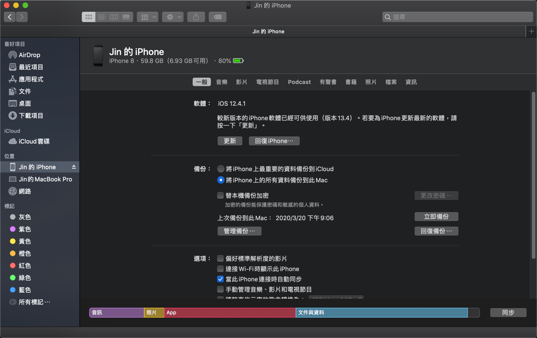
Task: Go back with the left arrow button
Action: coord(10,17)
